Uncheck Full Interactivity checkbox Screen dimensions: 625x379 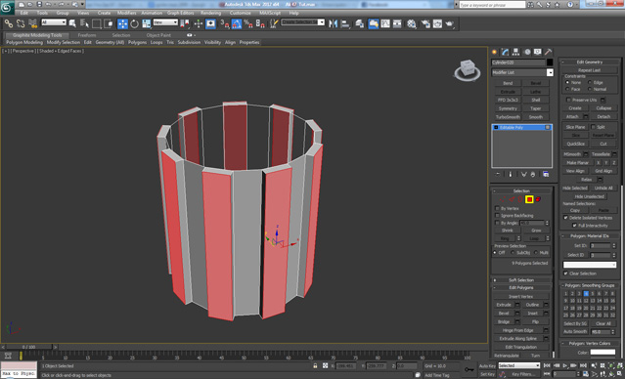click(574, 226)
